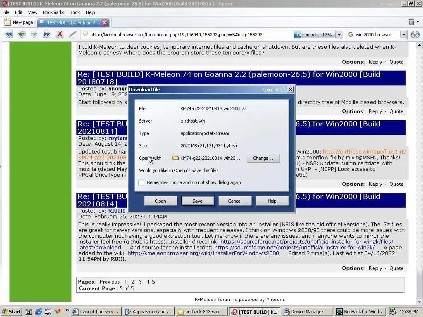Switch to Cannot find server taskbar window
The height and width of the screenshot is (317, 423).
[x=96, y=312]
